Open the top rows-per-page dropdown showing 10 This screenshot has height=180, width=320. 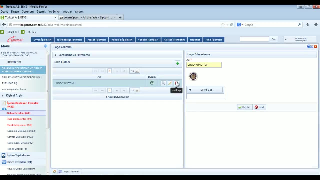[x=137, y=71]
